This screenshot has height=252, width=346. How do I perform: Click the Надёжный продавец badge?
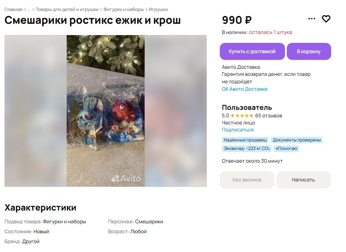(x=245, y=140)
